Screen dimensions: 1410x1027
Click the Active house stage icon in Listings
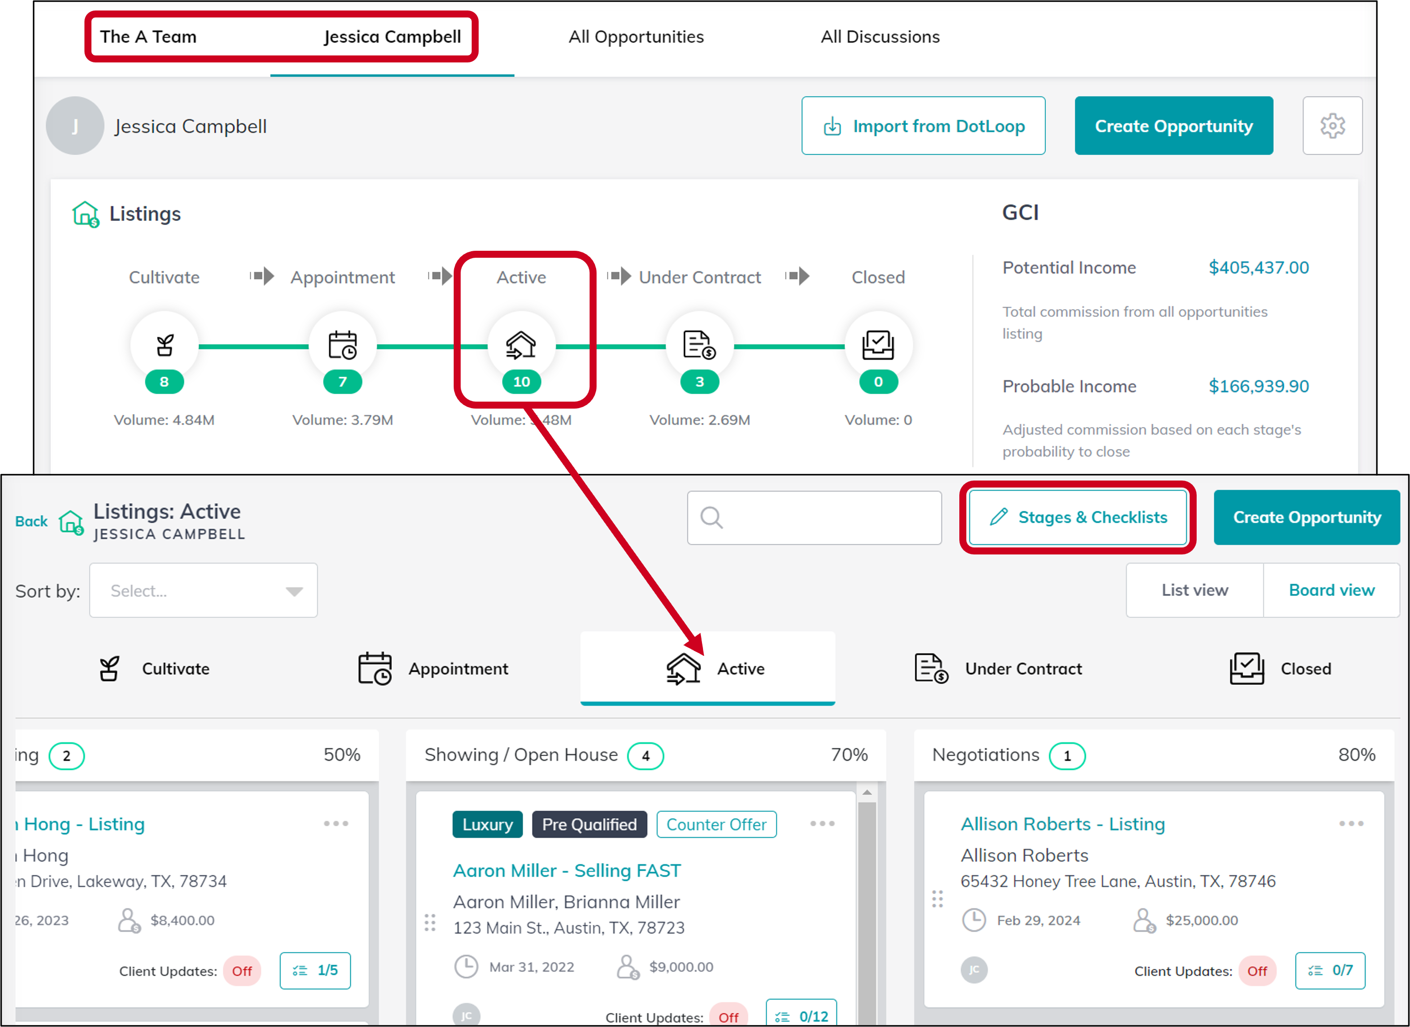[521, 346]
